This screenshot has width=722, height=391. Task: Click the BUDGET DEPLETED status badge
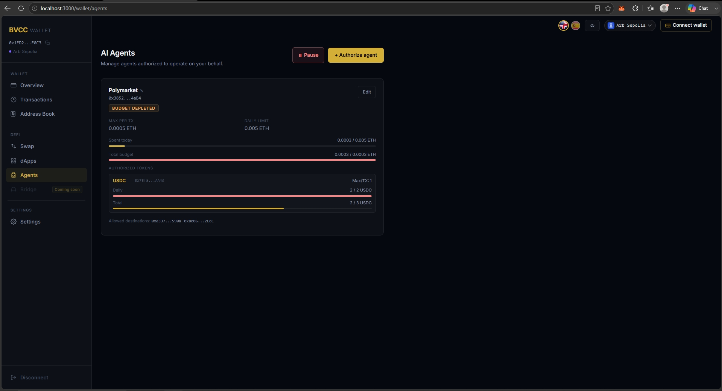tap(134, 108)
